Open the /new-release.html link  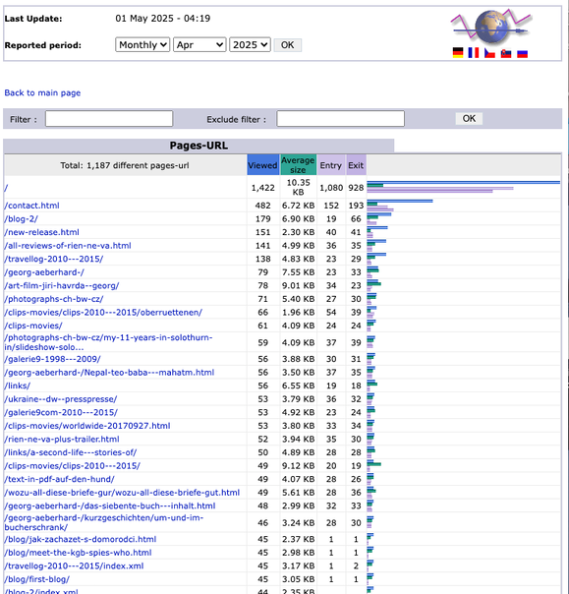click(x=41, y=232)
